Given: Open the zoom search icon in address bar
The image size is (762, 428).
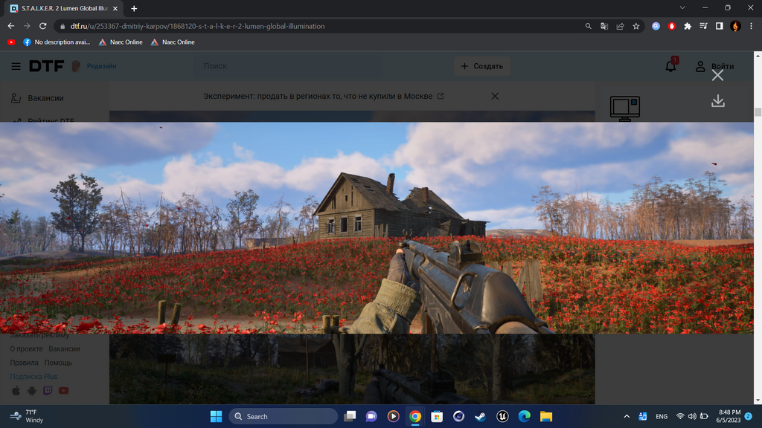Looking at the screenshot, I should [588, 26].
